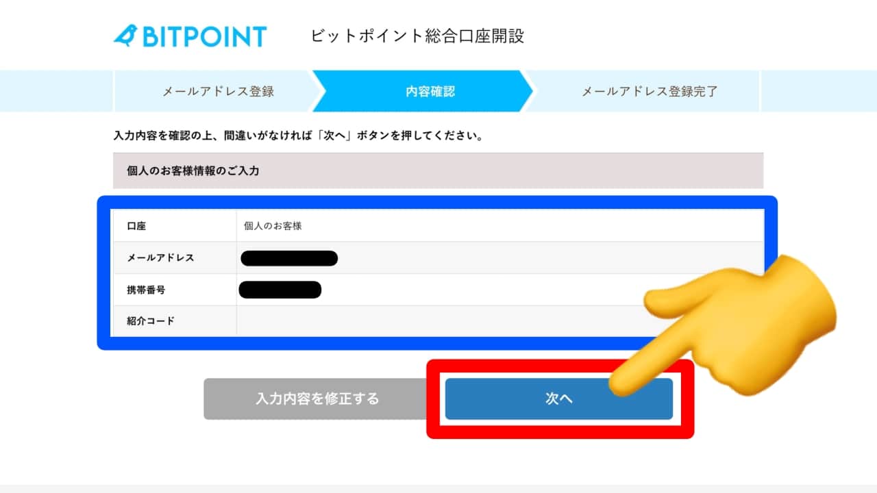
Task: Click the ビットポイント総合口座開設 page title
Action: click(417, 36)
